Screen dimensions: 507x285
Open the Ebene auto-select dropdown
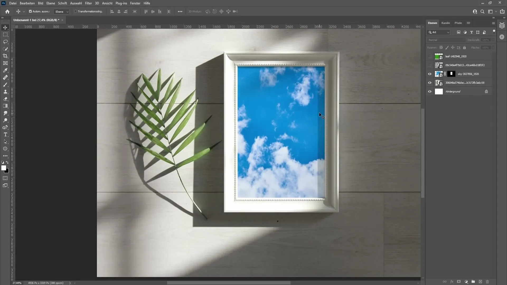[61, 12]
